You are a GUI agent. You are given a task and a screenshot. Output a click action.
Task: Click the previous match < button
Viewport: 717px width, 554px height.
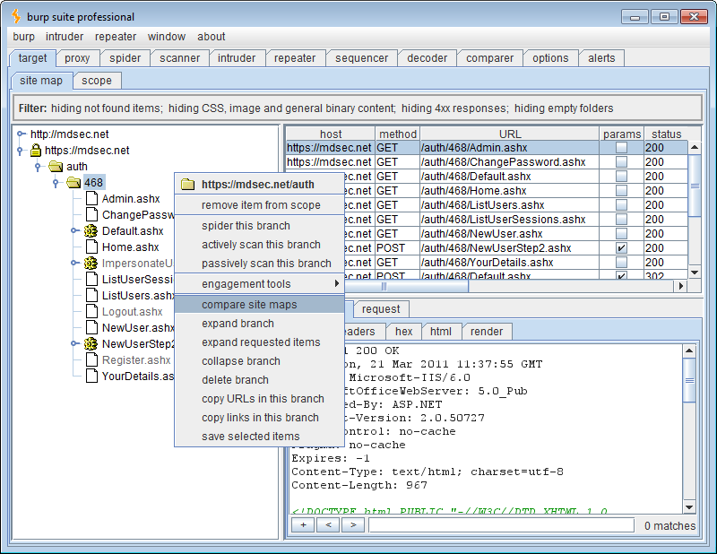[328, 524]
